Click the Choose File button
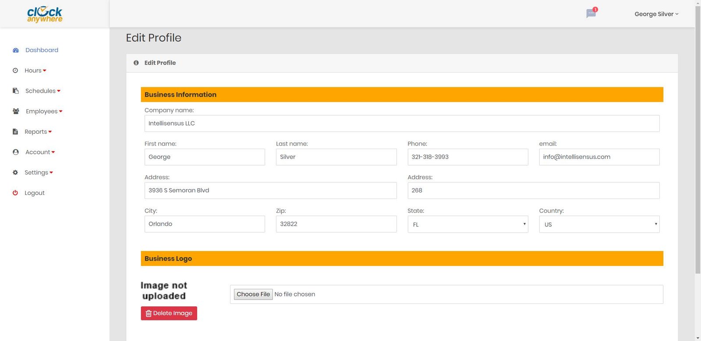Viewport: 701px width, 341px height. point(253,294)
